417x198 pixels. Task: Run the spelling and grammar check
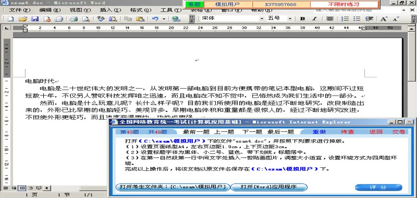(100, 19)
